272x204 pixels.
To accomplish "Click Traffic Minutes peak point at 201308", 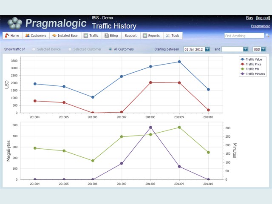I will (150, 127).
